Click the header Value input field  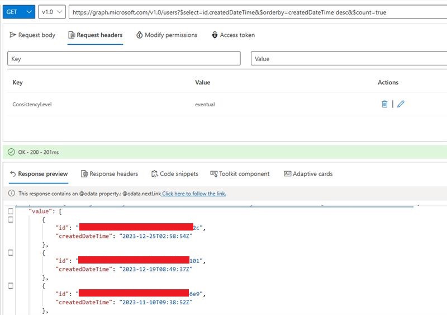click(x=349, y=59)
